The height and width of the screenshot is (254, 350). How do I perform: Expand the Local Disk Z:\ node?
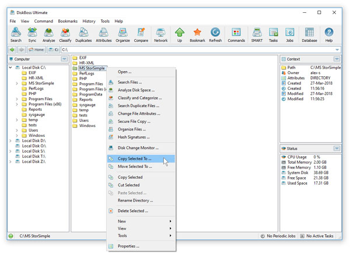pos(10,162)
